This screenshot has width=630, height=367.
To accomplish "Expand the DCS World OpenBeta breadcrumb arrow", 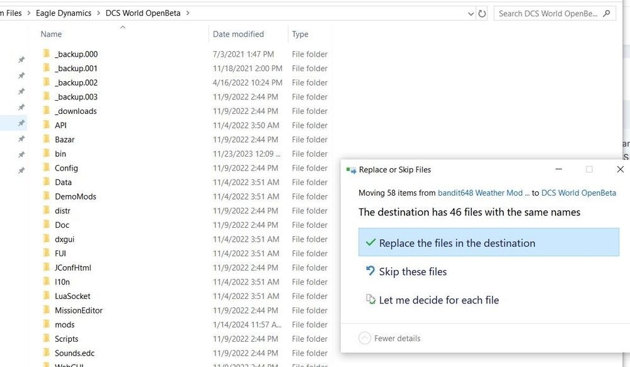I will [x=188, y=13].
